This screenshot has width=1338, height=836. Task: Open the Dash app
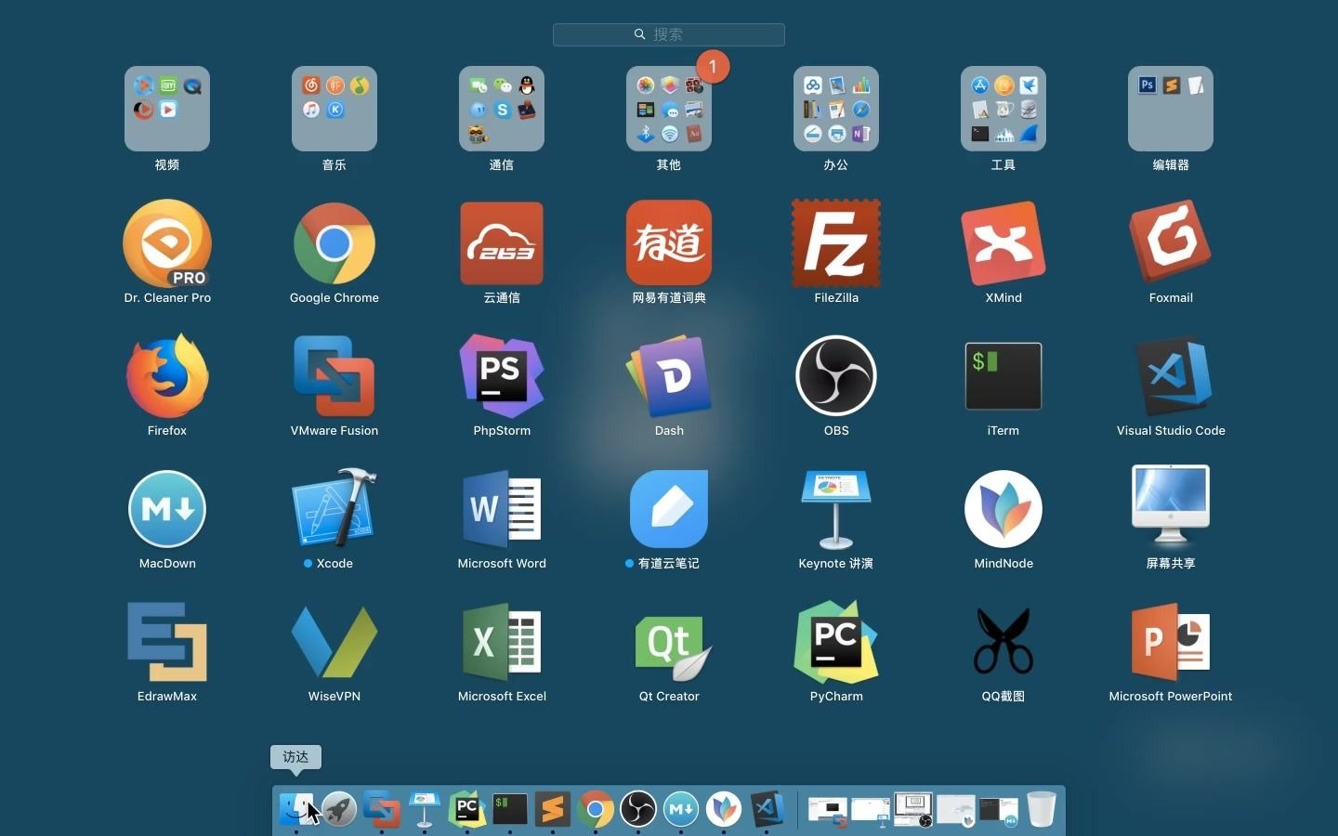point(669,376)
